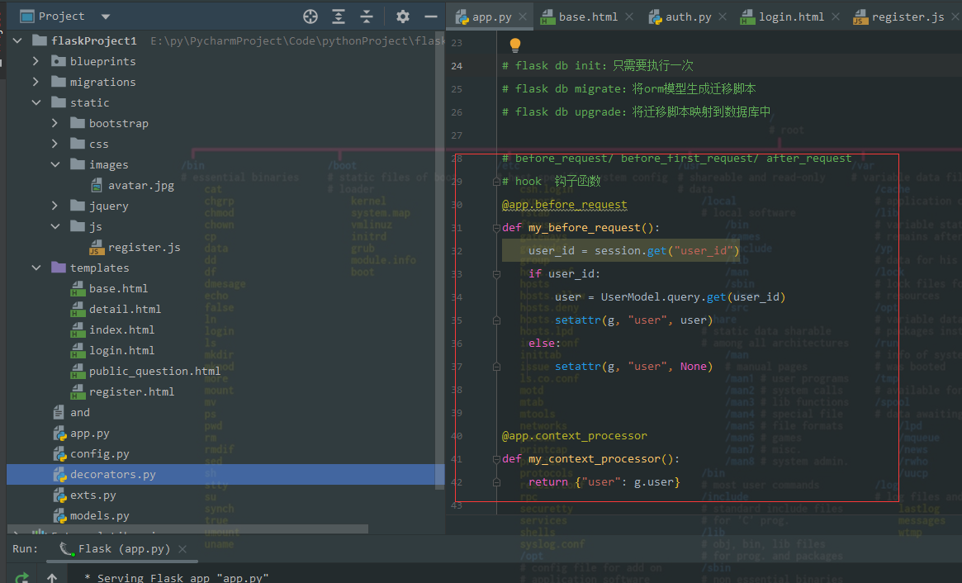Open register.html in the tree
Viewport: 962px width, 583px height.
point(132,391)
